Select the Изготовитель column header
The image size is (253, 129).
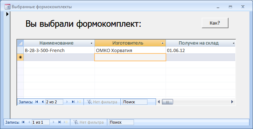130,43
